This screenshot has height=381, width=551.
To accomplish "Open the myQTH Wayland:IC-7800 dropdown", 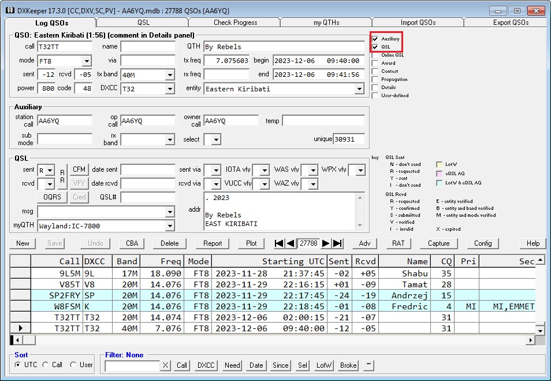I will (170, 226).
